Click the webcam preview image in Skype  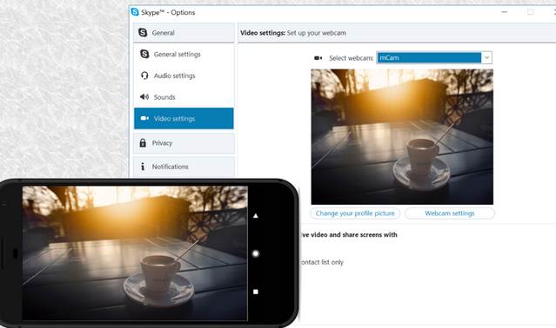point(402,137)
